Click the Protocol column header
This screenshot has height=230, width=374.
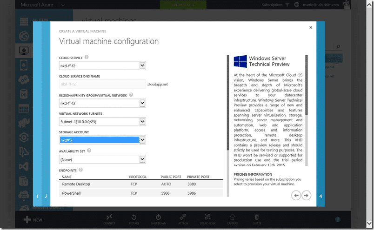pyautogui.click(x=138, y=177)
